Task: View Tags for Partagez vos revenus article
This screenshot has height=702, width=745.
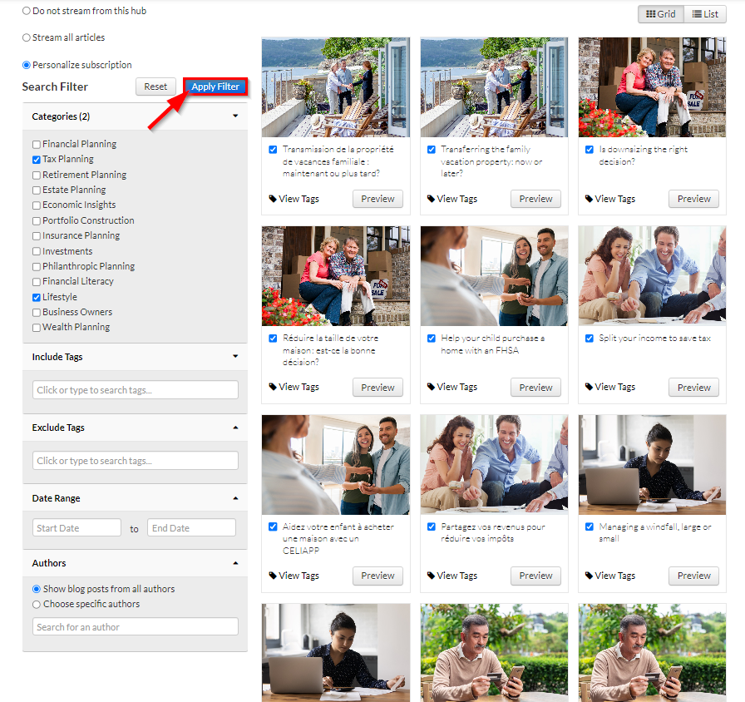Action: (452, 576)
